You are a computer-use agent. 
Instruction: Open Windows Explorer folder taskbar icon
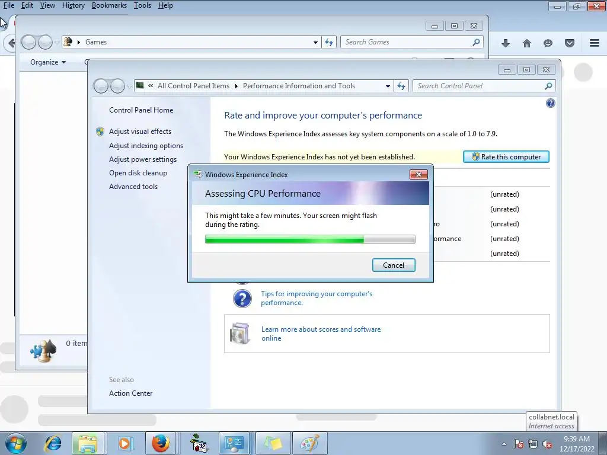[88, 443]
